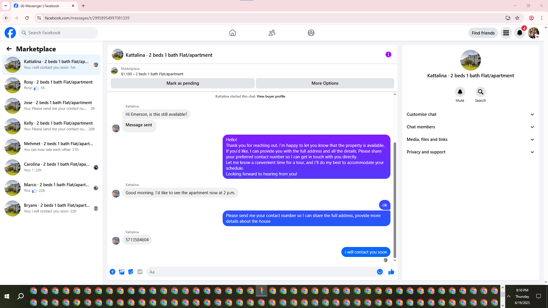Open more actions plus icon in composer
The width and height of the screenshot is (548, 308).
[112, 272]
